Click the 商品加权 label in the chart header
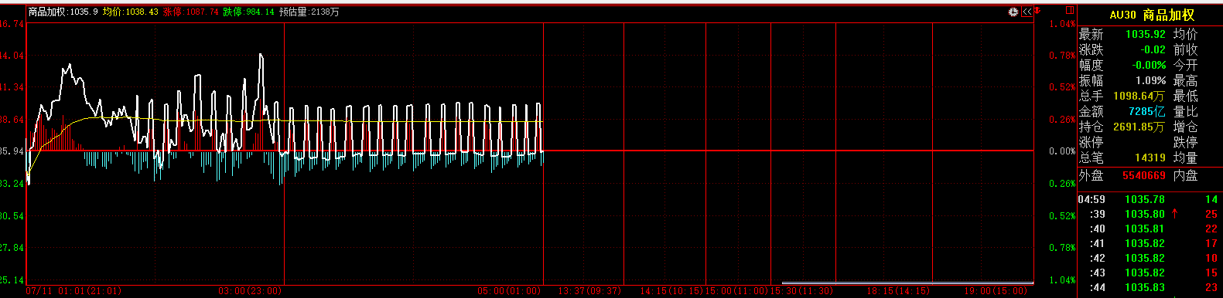 point(47,12)
